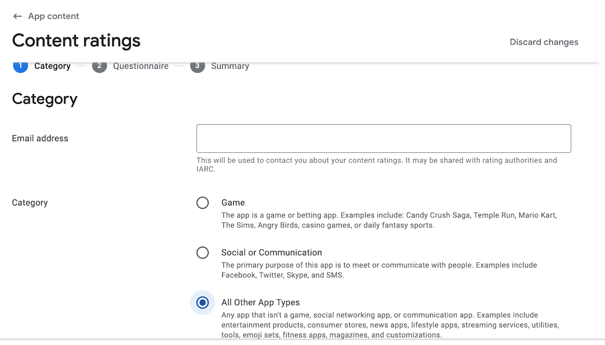The width and height of the screenshot is (605, 345).
Task: Click step 1 circle icon
Action: point(20,66)
